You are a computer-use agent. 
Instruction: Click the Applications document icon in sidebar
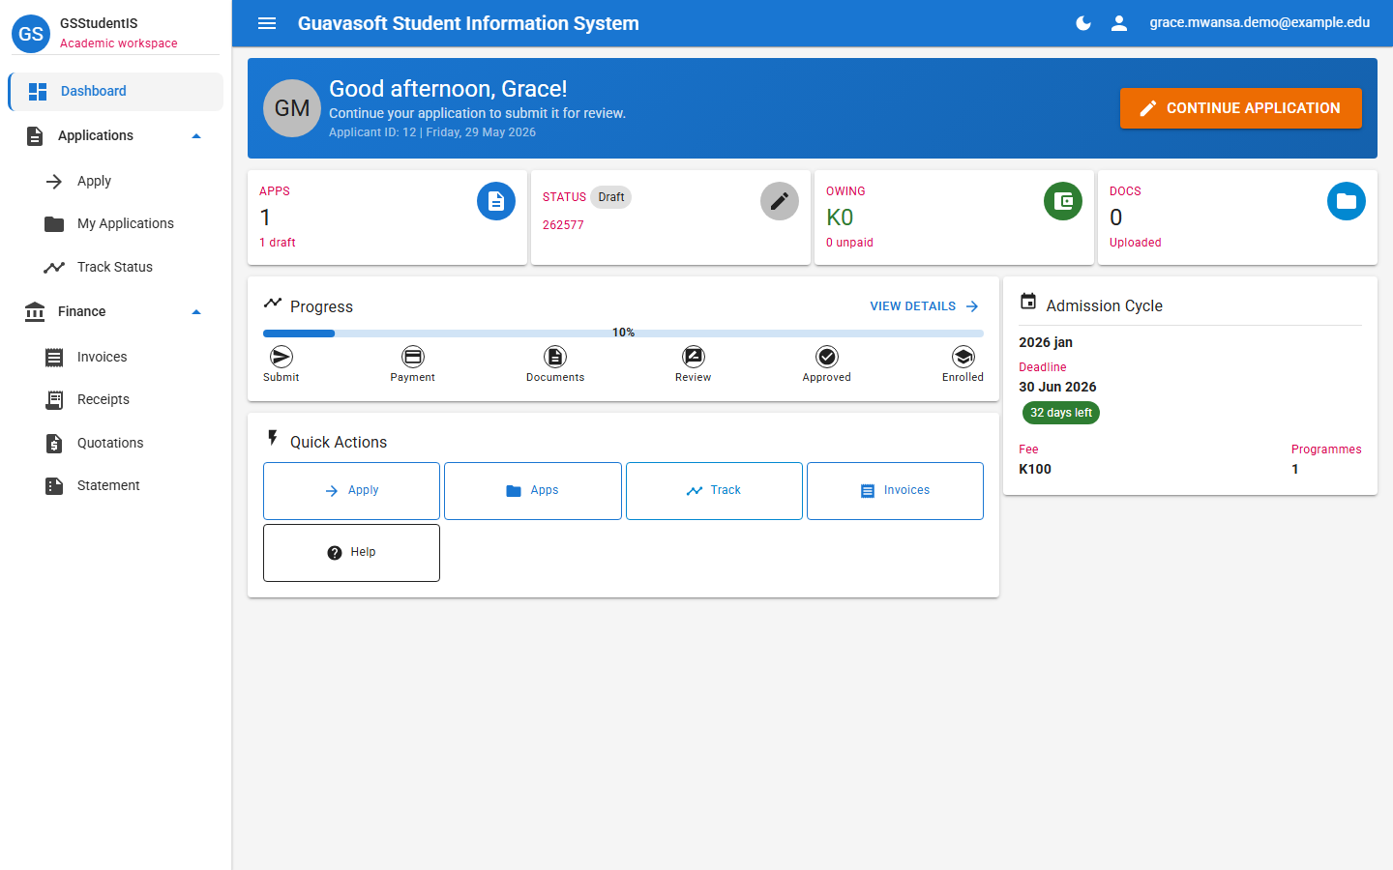[35, 136]
